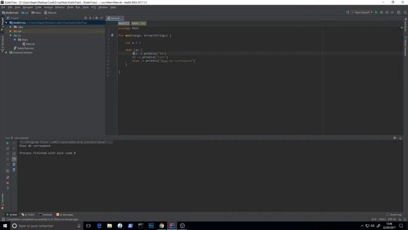
Task: Click the main() breadcrumb in editor
Action: [x=124, y=23]
